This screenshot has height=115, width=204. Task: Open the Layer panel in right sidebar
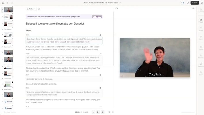(x=201, y=38)
